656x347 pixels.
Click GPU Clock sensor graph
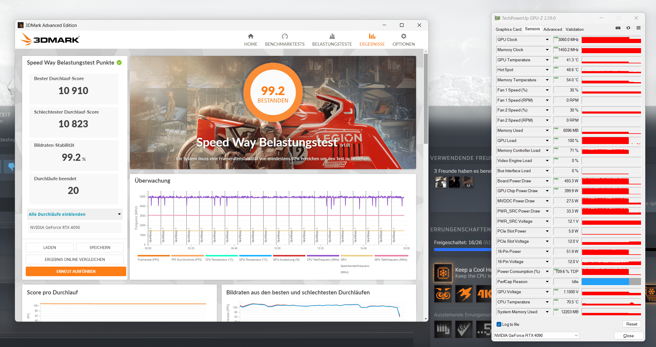[611, 39]
